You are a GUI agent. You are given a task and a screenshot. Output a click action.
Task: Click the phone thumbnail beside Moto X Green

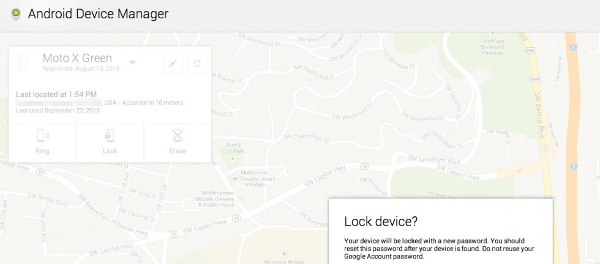23,62
